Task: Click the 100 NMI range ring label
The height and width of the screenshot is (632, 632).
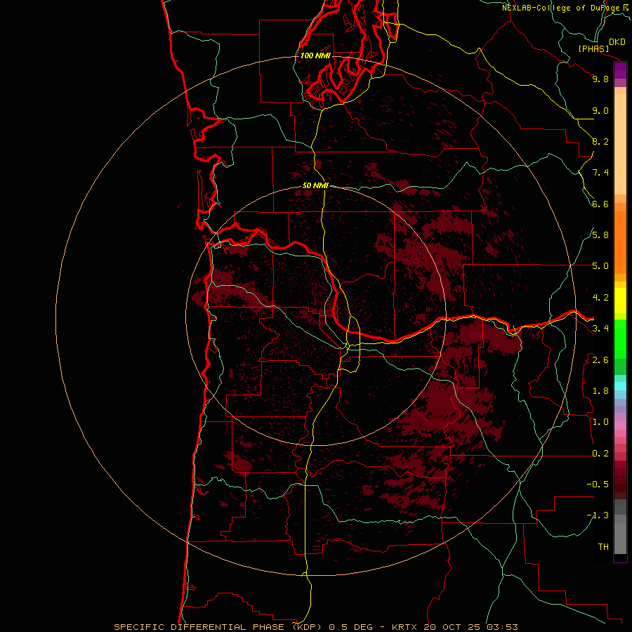Action: coord(315,55)
